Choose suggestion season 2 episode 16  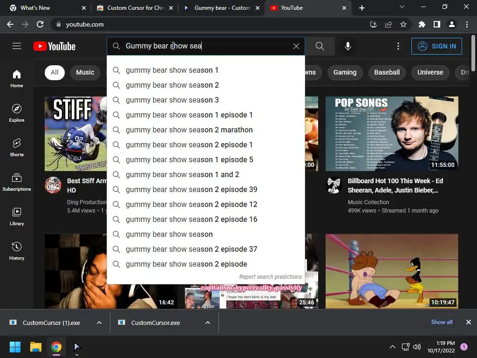(205, 220)
